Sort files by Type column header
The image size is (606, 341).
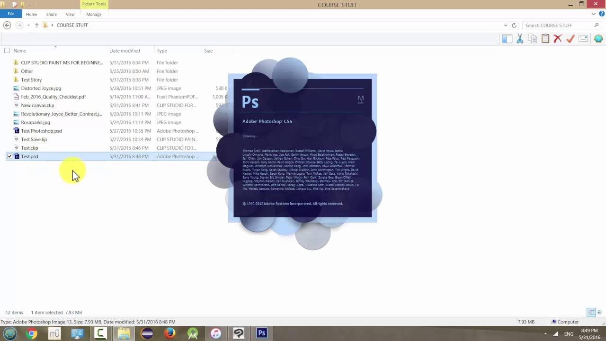coord(162,51)
